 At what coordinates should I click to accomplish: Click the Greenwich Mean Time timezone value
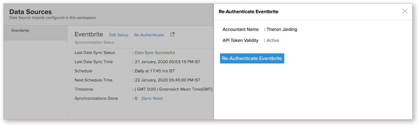173,89
